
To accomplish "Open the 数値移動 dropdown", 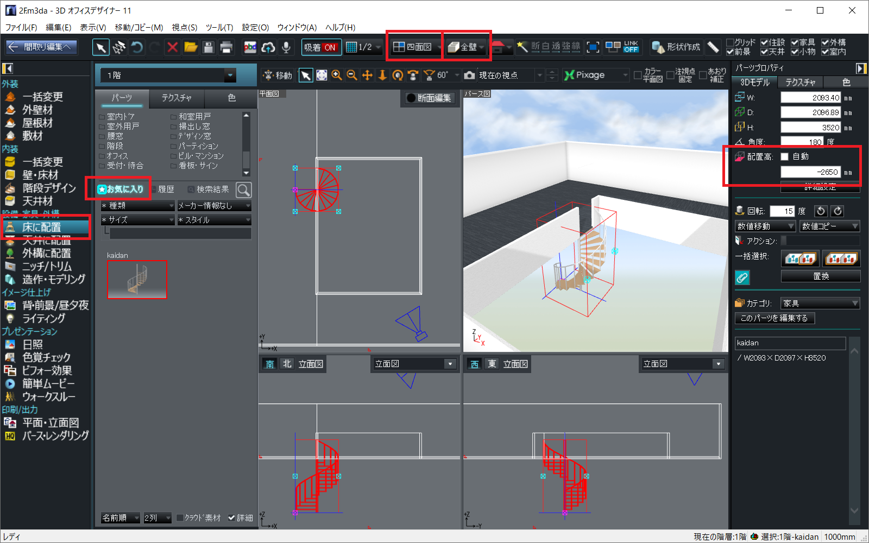I will click(x=790, y=226).
